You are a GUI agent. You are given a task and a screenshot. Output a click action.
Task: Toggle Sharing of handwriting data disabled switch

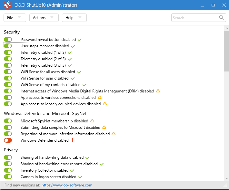[x=8, y=157]
